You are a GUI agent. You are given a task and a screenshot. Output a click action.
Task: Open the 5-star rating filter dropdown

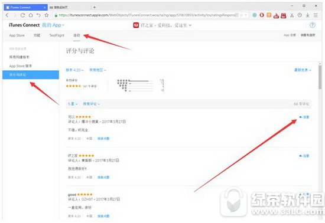[73, 104]
